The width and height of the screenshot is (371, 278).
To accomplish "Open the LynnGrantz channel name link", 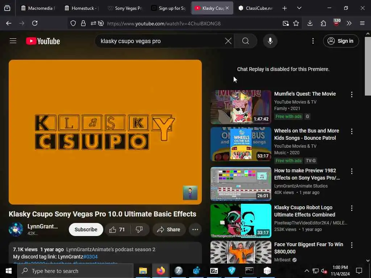I will coord(43,227).
